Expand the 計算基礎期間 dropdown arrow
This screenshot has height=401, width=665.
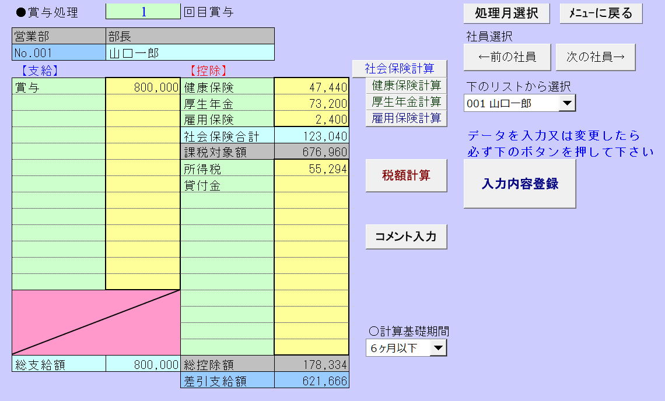tap(438, 349)
